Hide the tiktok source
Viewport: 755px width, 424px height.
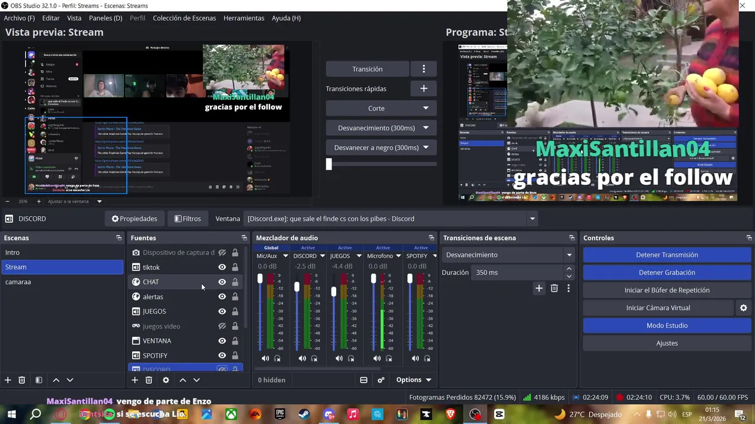(222, 267)
